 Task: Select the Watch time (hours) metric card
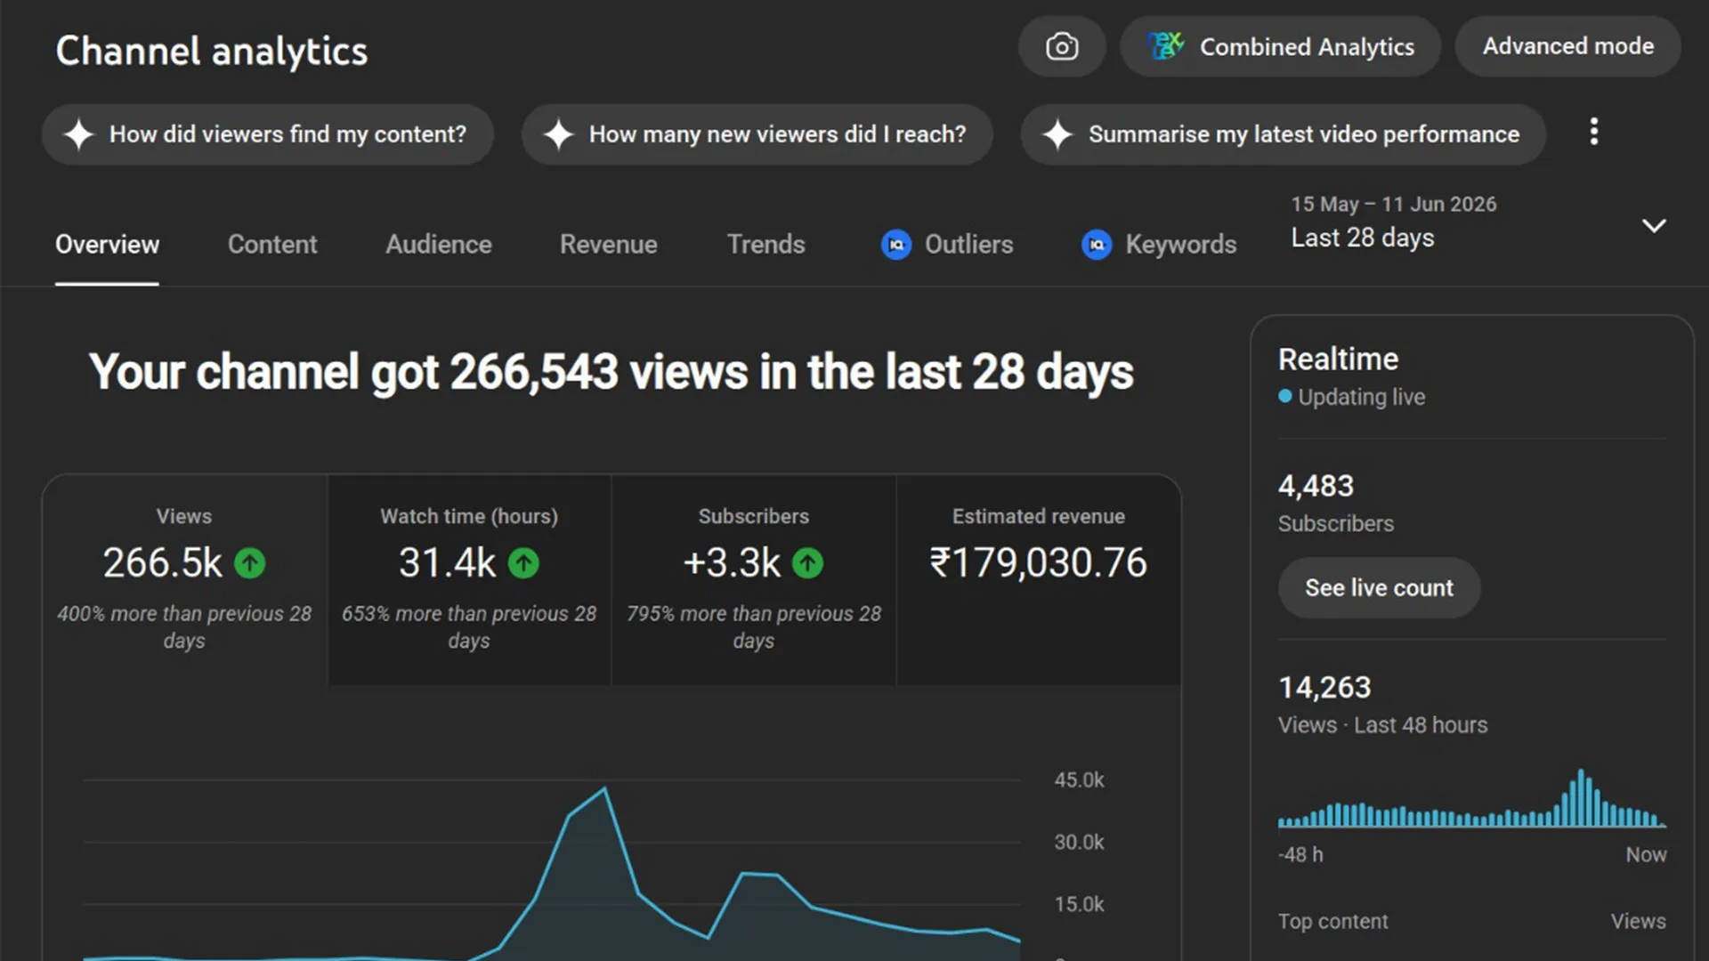point(469,580)
